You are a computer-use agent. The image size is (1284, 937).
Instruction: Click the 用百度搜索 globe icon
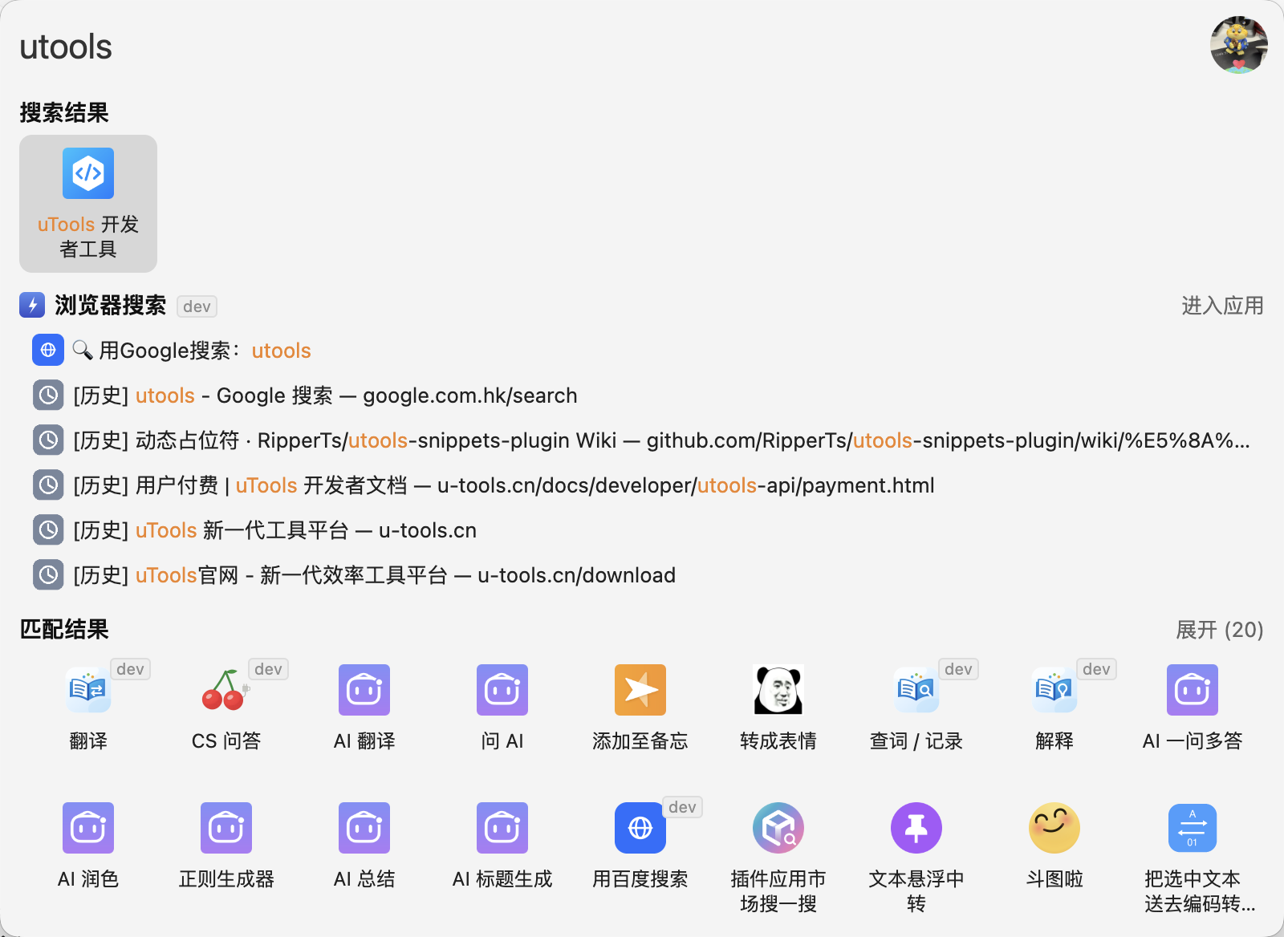(x=640, y=828)
